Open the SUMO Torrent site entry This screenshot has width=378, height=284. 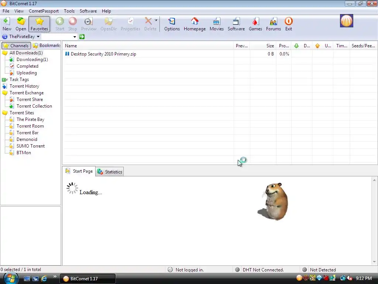coord(31,146)
